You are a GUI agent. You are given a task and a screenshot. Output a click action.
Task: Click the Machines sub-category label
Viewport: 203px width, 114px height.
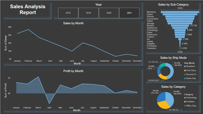151,12
